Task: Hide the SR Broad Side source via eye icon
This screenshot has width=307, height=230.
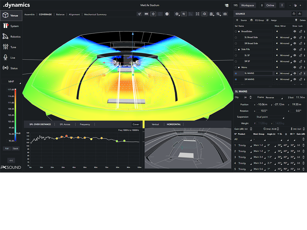Action: tap(295, 43)
